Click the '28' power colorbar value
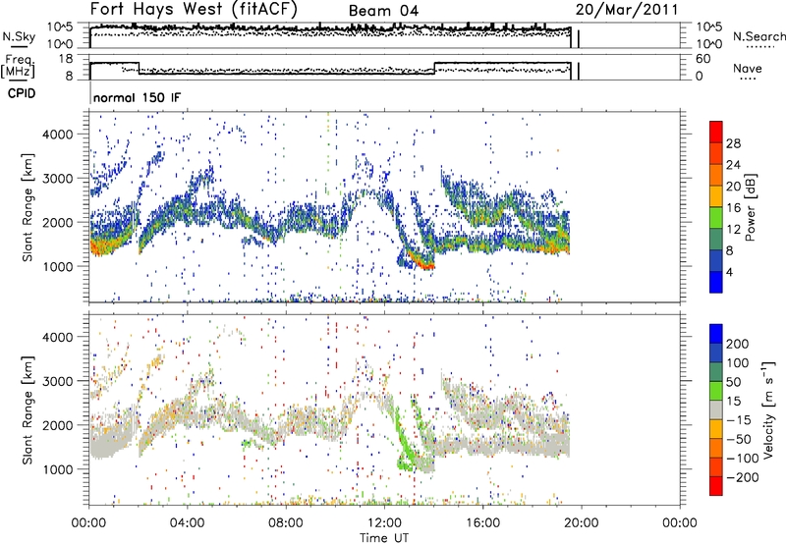 [733, 143]
